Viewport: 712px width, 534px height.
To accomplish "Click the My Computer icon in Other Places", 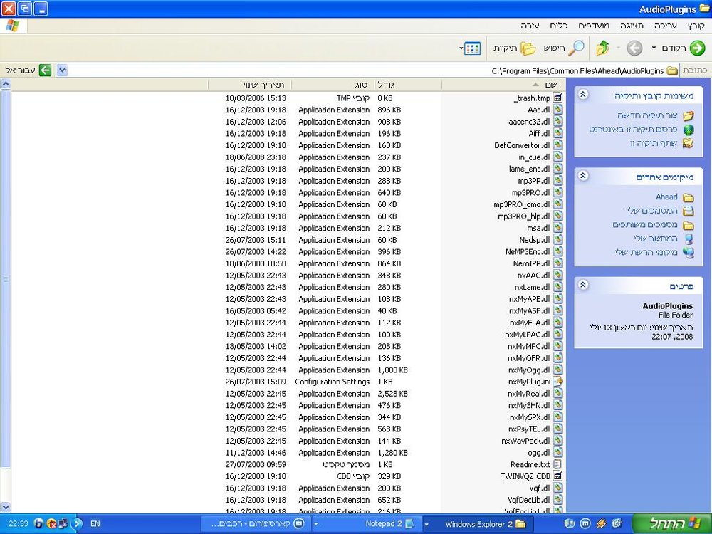I will click(x=689, y=239).
